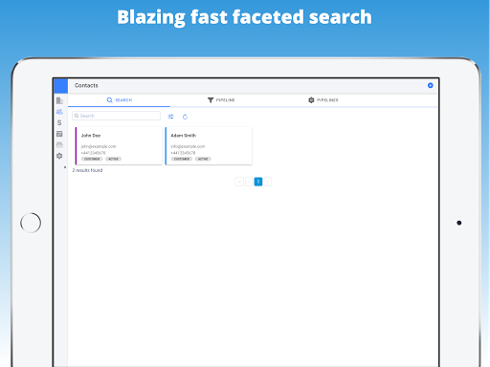The width and height of the screenshot is (490, 367).
Task: Click the Active tag on John Doe card
Action: tap(113, 159)
